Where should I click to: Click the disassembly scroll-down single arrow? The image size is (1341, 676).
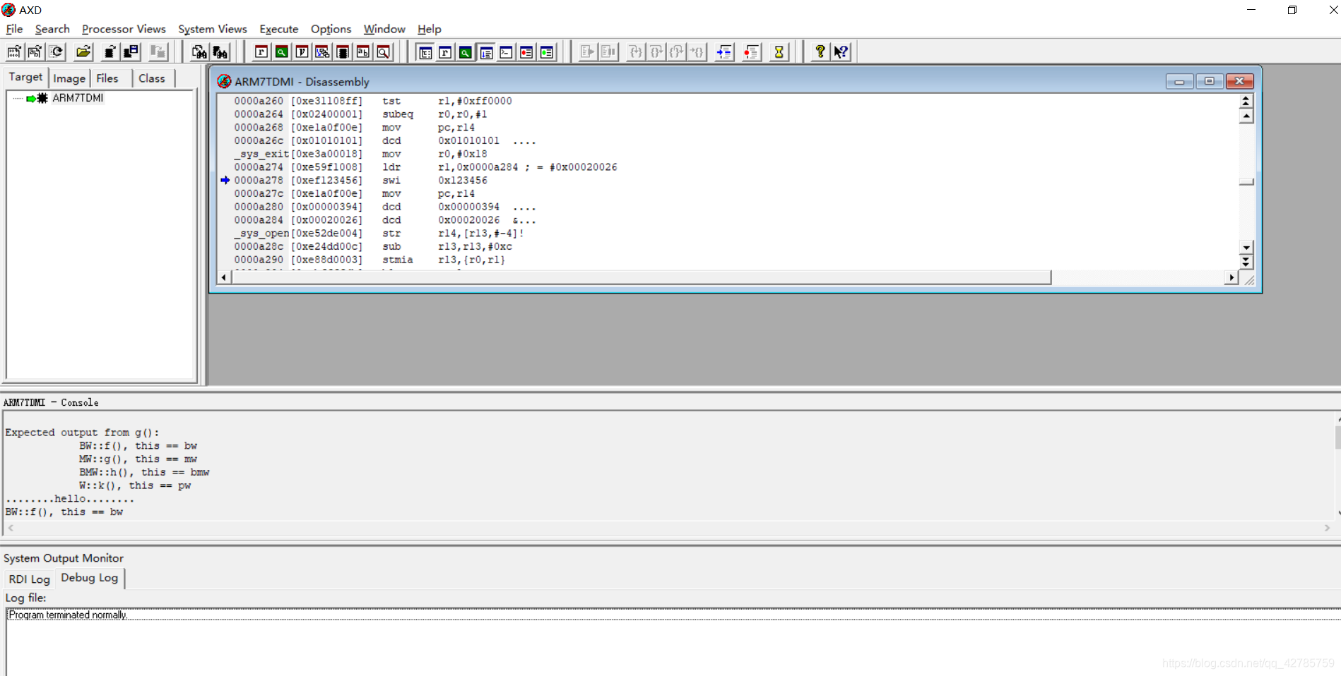[x=1246, y=248]
